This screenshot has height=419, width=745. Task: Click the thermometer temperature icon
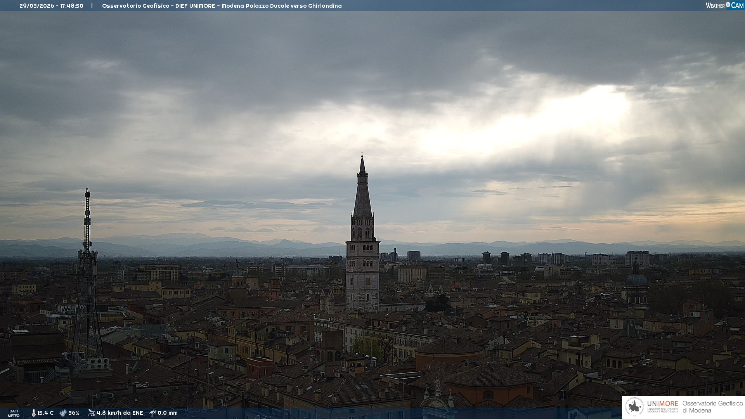(x=34, y=413)
